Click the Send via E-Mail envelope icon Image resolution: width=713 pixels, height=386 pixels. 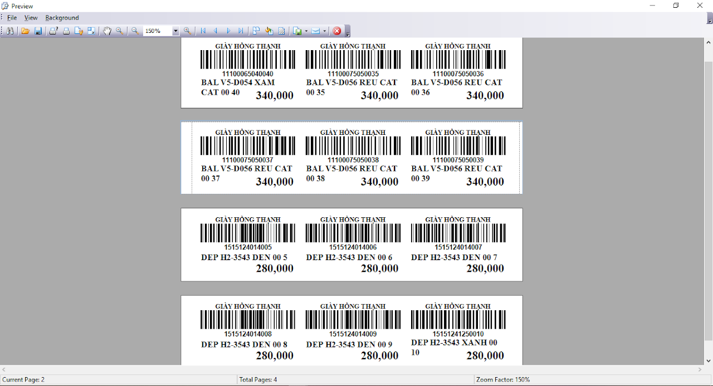(315, 31)
